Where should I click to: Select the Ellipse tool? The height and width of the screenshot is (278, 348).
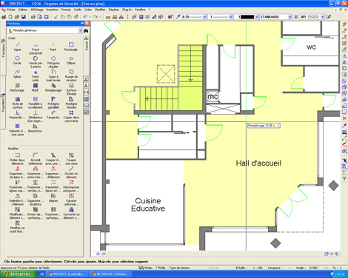71,60
